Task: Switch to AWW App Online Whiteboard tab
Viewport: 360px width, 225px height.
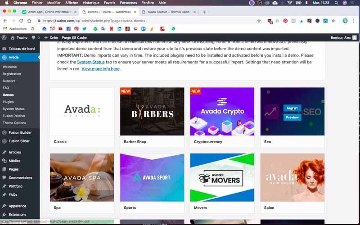Action: [49, 12]
